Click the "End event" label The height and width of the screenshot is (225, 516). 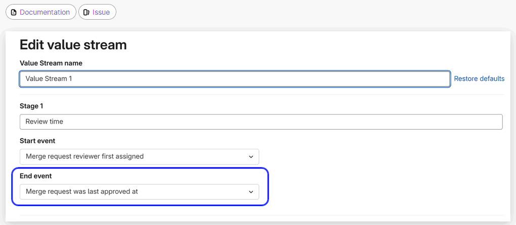coord(35,176)
